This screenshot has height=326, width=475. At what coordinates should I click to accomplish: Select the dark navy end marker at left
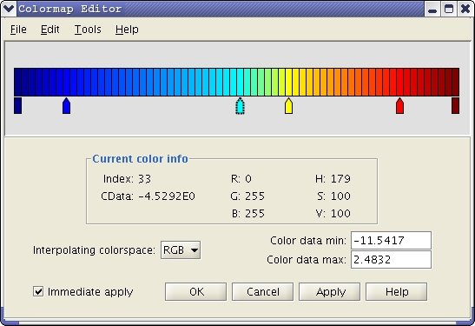coord(18,105)
